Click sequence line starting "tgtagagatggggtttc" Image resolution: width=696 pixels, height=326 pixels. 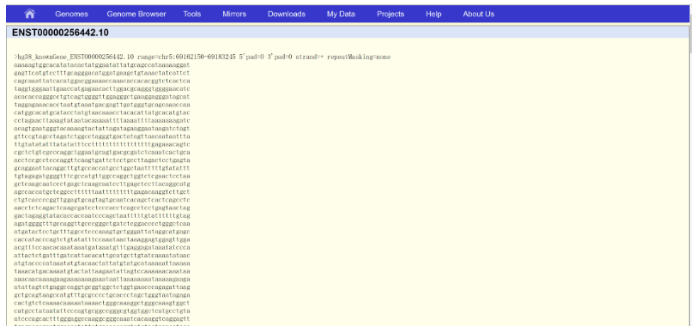point(102,176)
